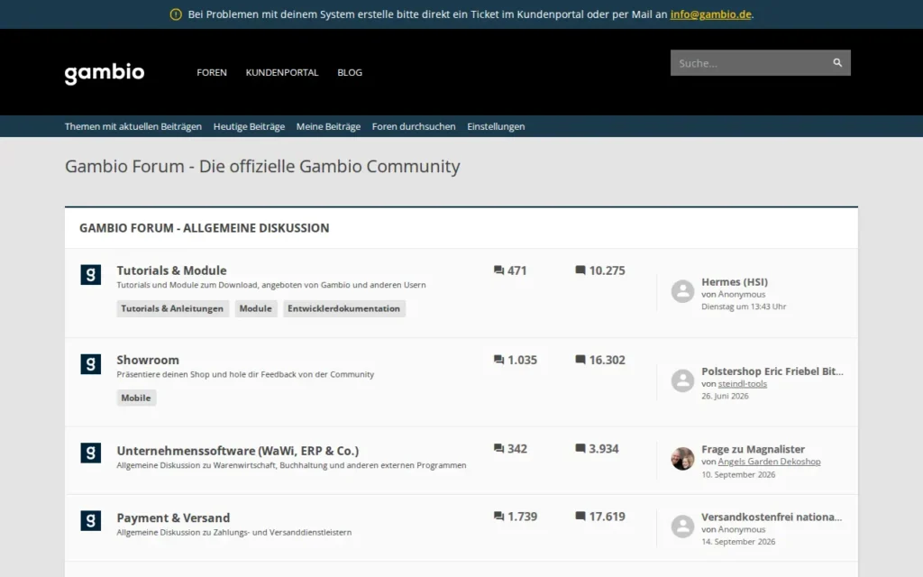This screenshot has height=577, width=923.
Task: Click the avatar beside Hermes (HSI) post
Action: (683, 291)
